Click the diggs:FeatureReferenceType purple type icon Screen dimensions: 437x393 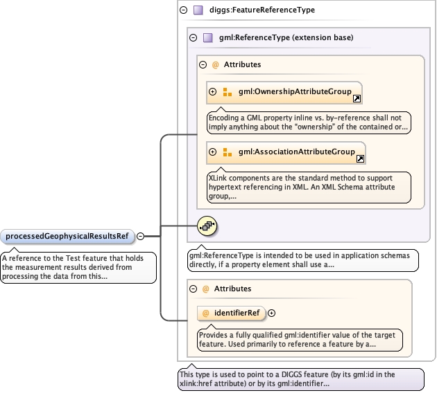pos(198,10)
